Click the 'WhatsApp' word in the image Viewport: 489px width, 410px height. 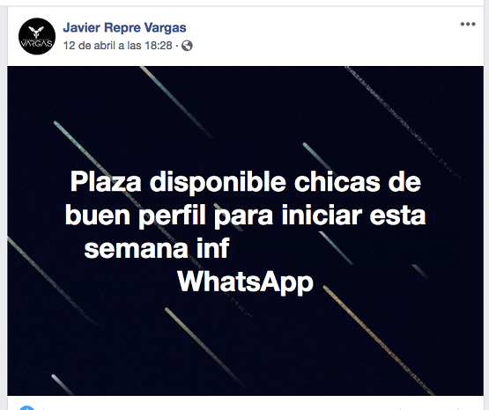pos(246,282)
